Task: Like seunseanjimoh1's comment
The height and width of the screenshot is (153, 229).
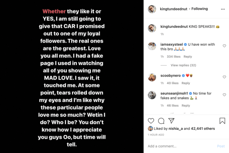Action: (x=224, y=95)
